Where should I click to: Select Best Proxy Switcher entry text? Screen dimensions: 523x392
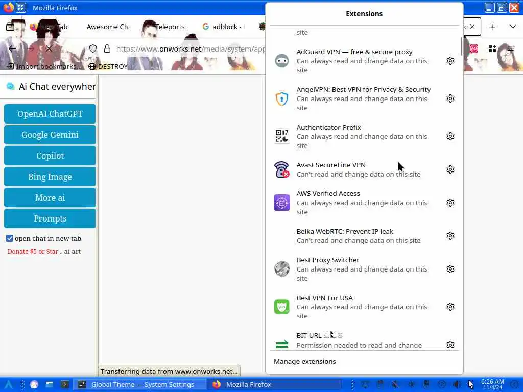point(328,260)
